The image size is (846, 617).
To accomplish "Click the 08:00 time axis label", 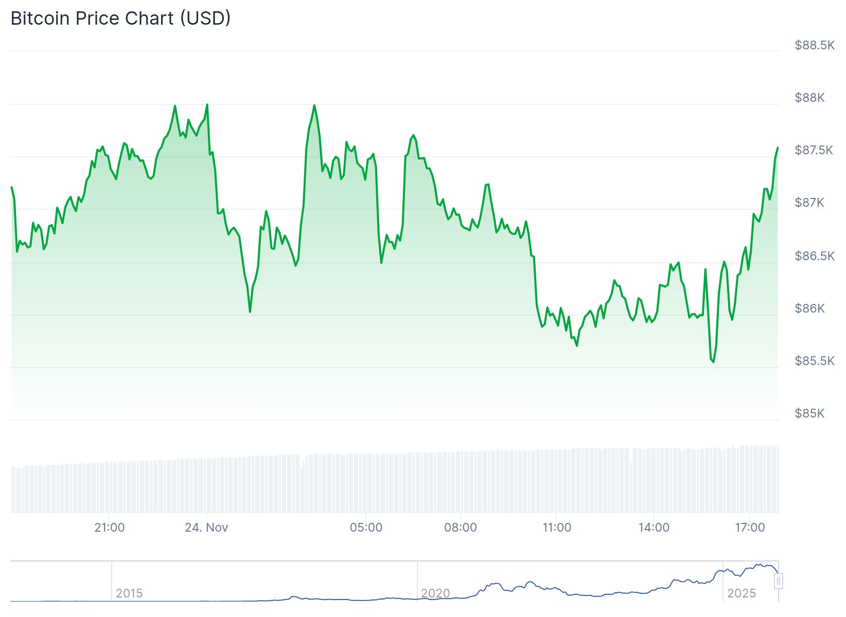I will [461, 528].
